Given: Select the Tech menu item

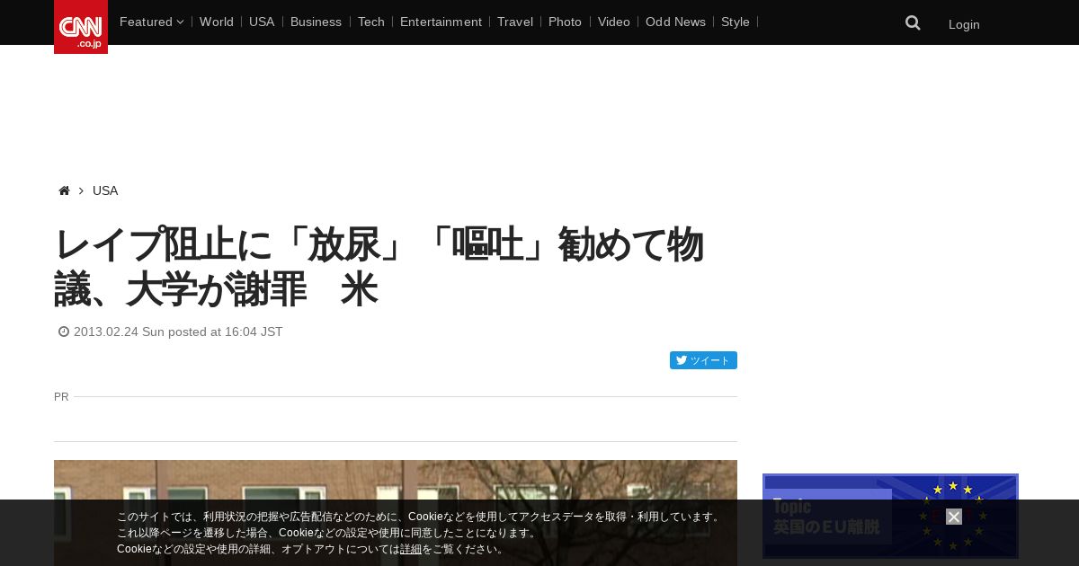Looking at the screenshot, I should (x=371, y=22).
